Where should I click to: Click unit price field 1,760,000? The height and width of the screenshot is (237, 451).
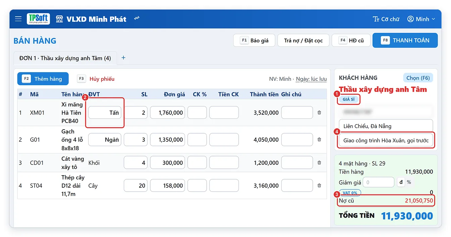click(x=167, y=113)
